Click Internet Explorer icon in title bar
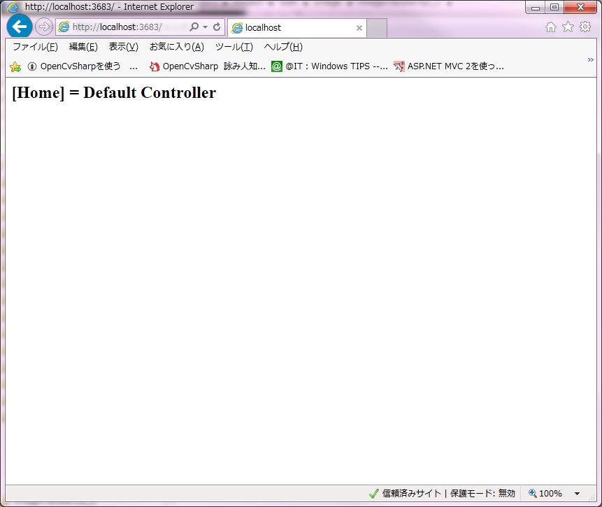Image resolution: width=602 pixels, height=507 pixels. coord(13,7)
